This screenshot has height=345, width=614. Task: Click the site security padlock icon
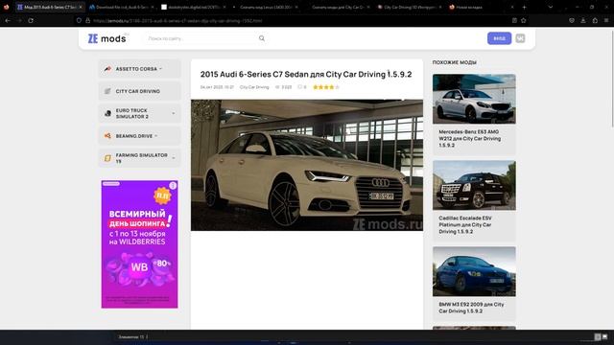click(x=87, y=20)
